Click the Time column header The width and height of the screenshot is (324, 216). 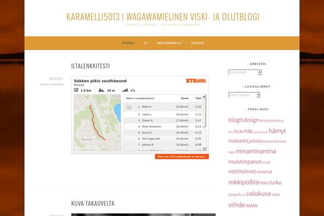pos(198,98)
